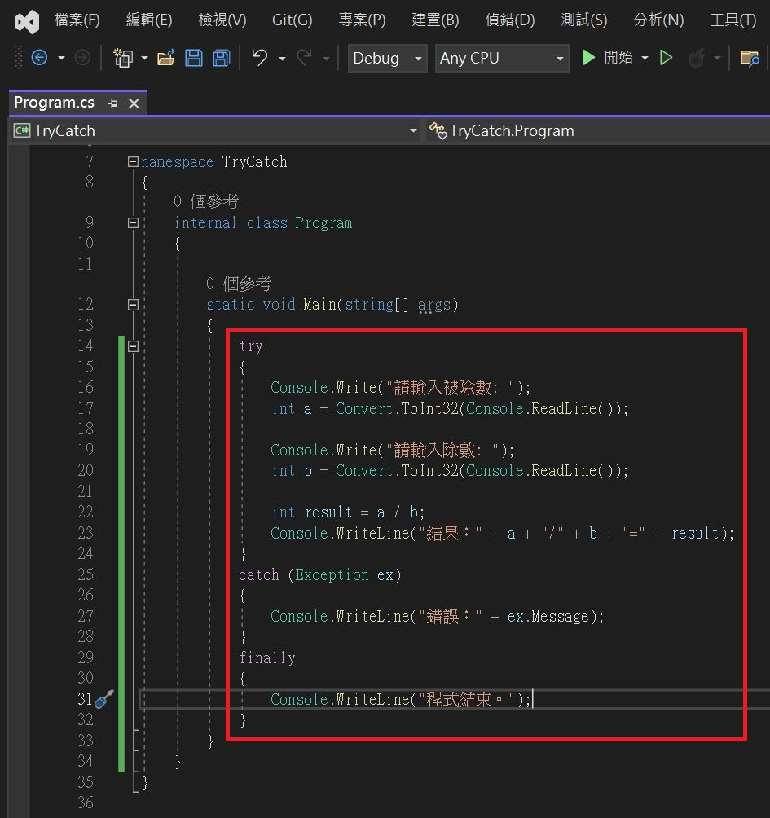Click the find in files folder icon
This screenshot has height=818, width=770.
click(750, 57)
